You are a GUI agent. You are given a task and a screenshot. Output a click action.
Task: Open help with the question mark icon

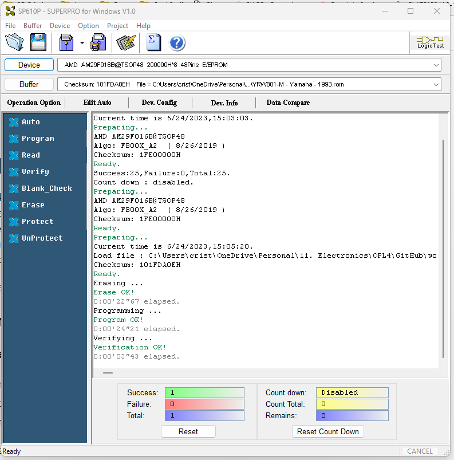point(177,42)
